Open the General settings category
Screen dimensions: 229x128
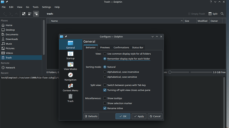[x=70, y=45]
